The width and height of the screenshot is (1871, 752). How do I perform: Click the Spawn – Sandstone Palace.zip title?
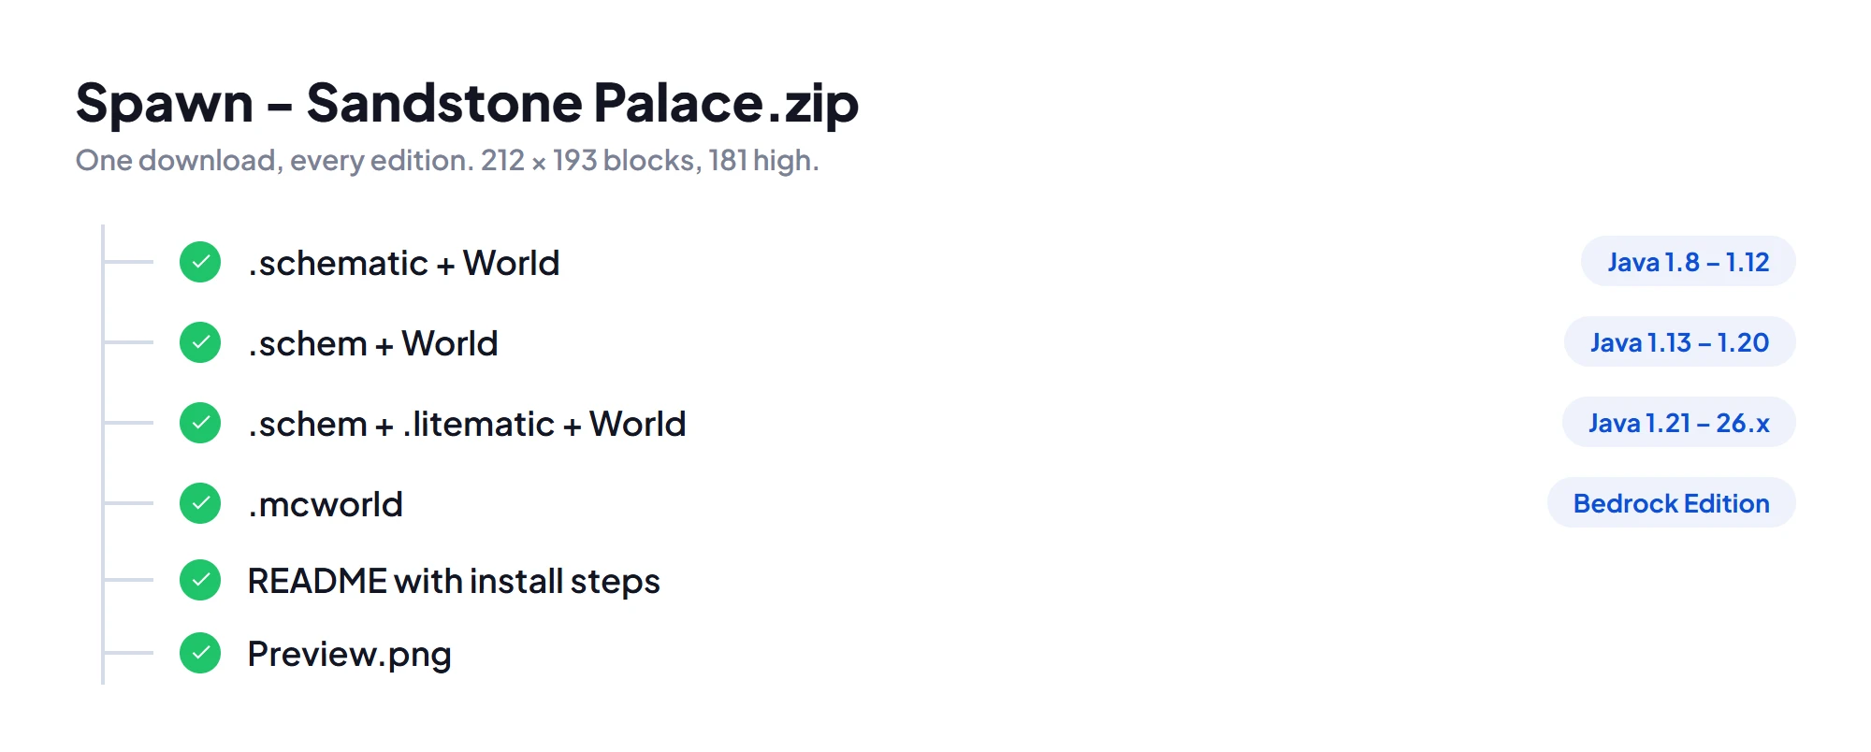[x=467, y=102]
